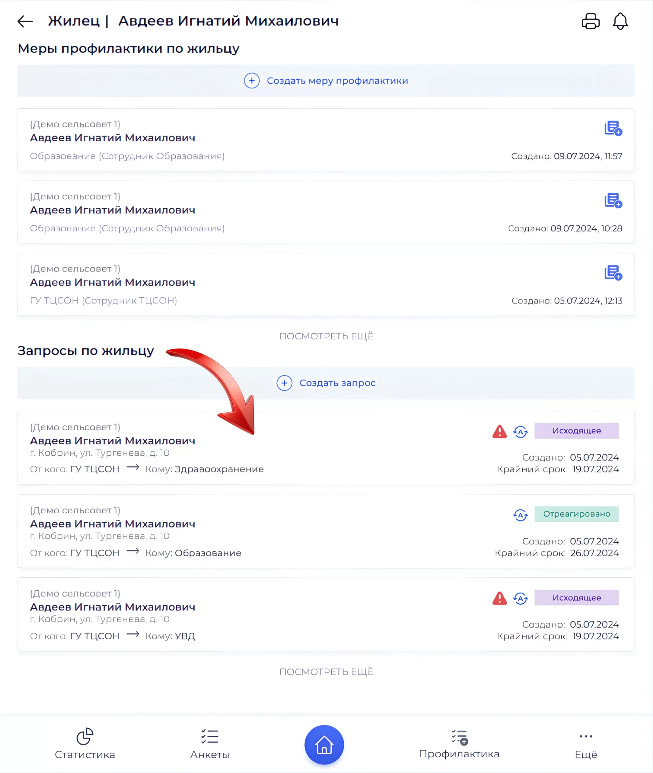Click Запросы по жильцу heading
The width and height of the screenshot is (653, 773).
pos(85,351)
